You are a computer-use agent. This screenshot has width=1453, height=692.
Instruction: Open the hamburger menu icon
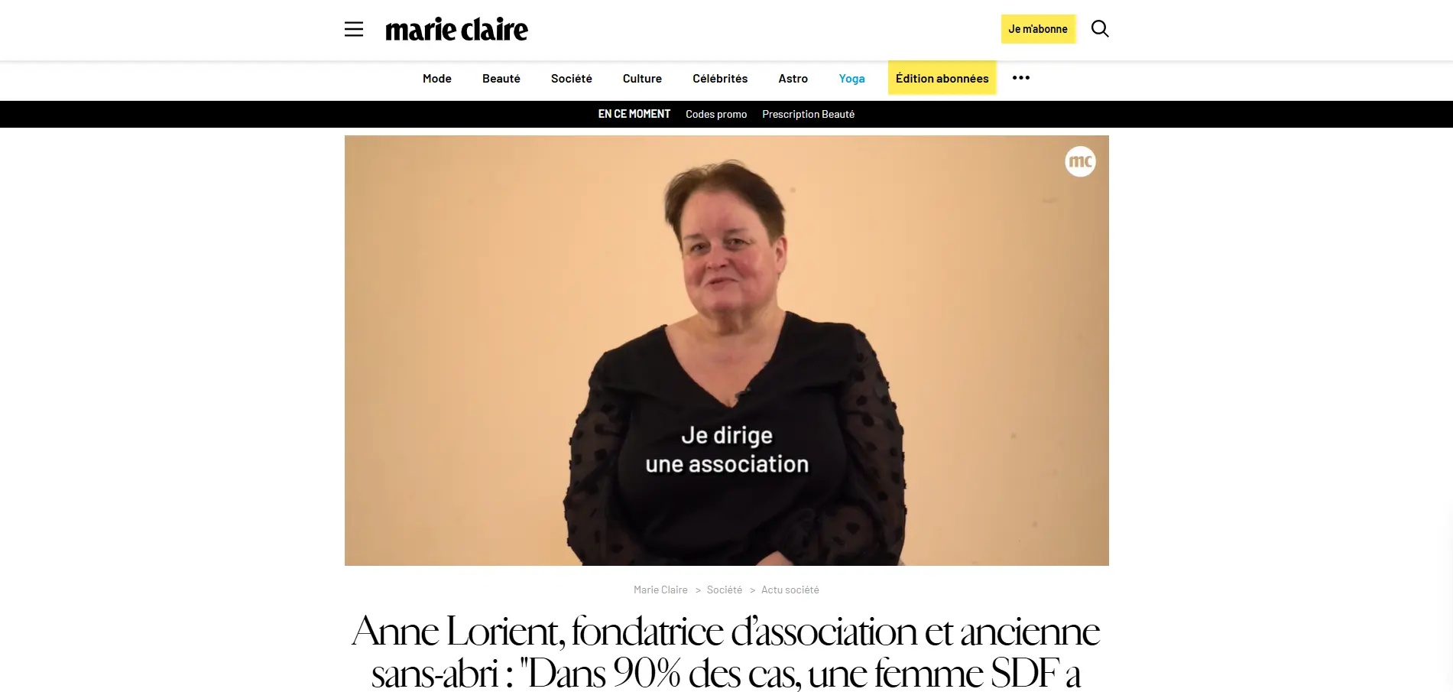(353, 29)
